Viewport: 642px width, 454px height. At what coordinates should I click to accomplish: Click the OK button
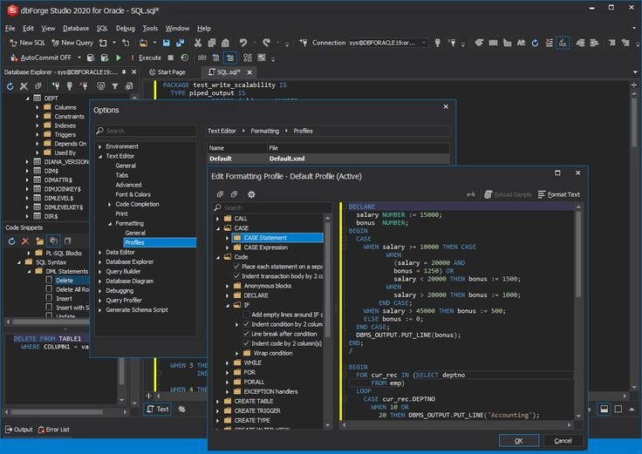pos(518,441)
